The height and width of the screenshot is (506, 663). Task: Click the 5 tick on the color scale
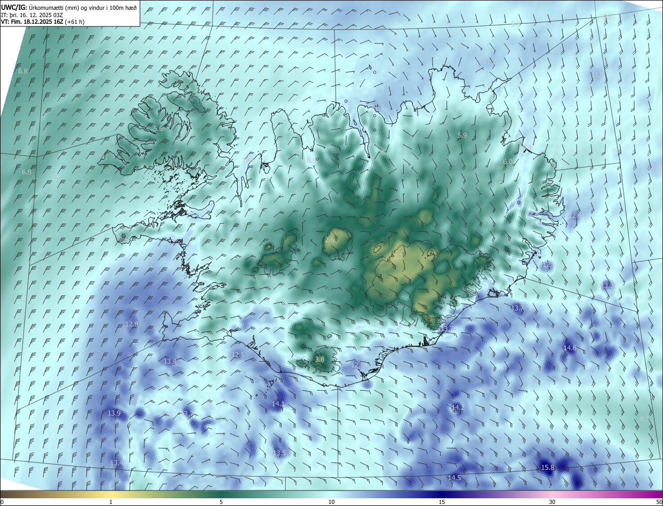[x=221, y=502]
